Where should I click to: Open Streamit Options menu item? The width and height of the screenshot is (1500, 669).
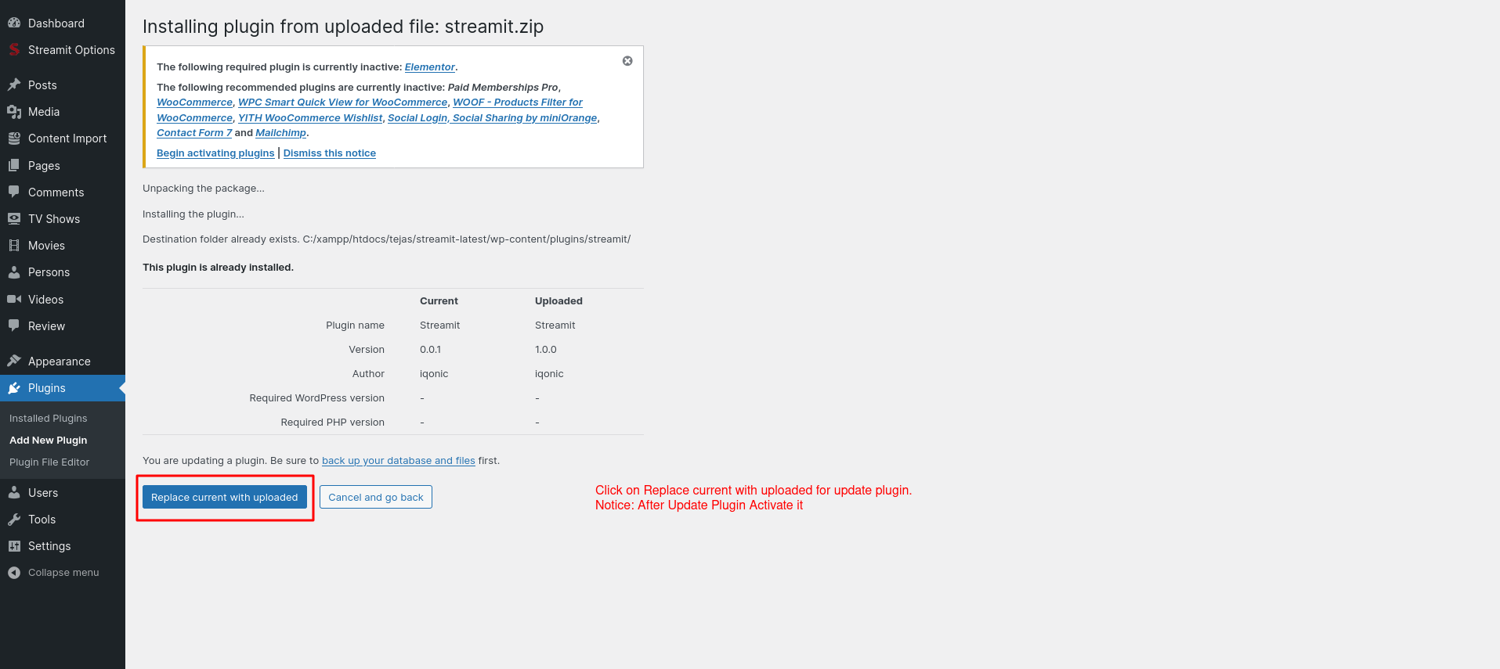pos(71,50)
